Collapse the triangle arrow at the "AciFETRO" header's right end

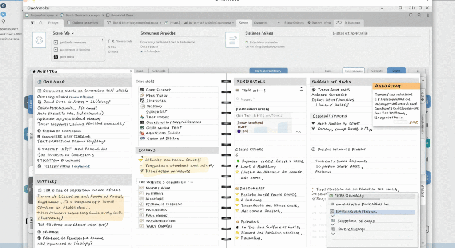131,71
